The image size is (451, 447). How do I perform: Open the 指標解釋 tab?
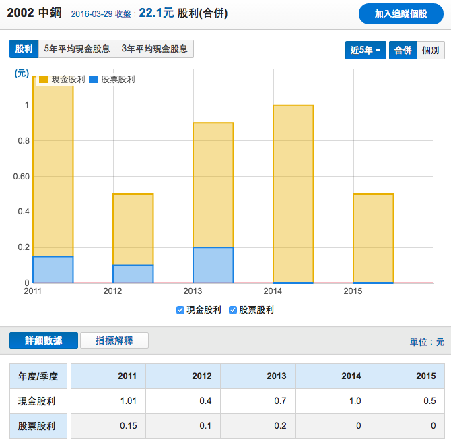click(114, 340)
